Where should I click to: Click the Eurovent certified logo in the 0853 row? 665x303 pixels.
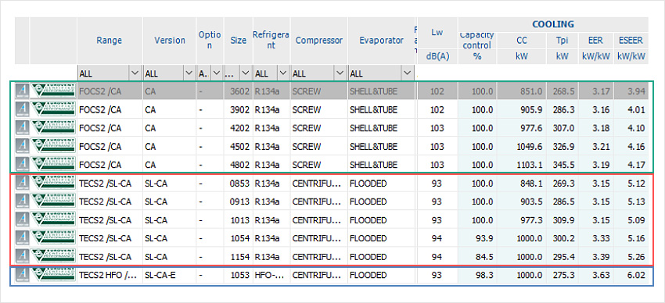pyautogui.click(x=53, y=184)
